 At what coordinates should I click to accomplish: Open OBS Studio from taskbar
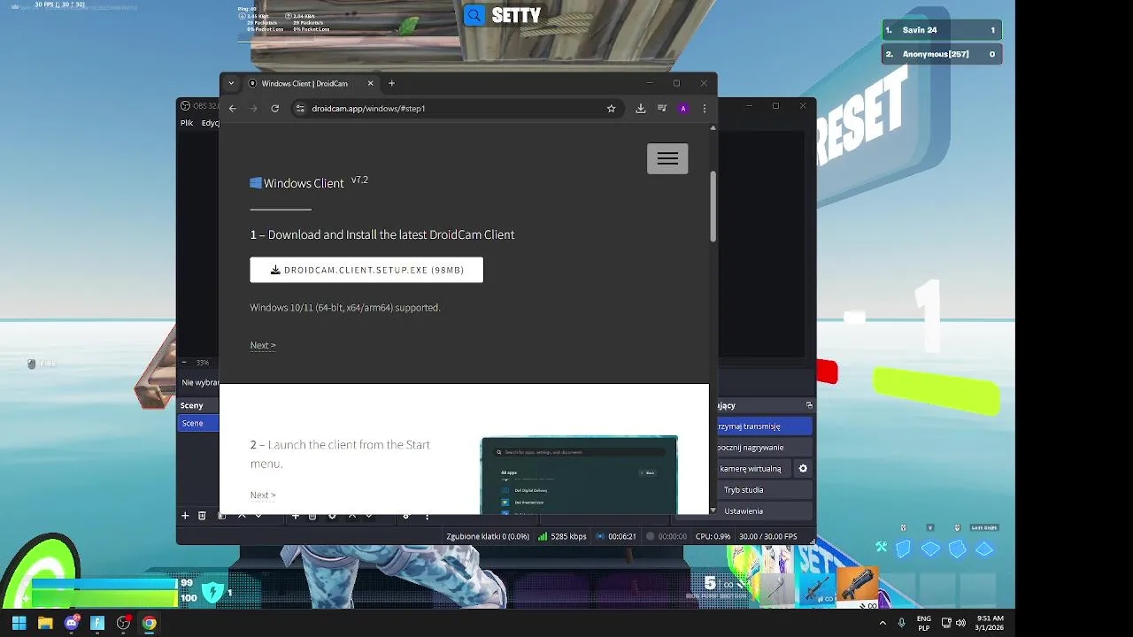123,623
